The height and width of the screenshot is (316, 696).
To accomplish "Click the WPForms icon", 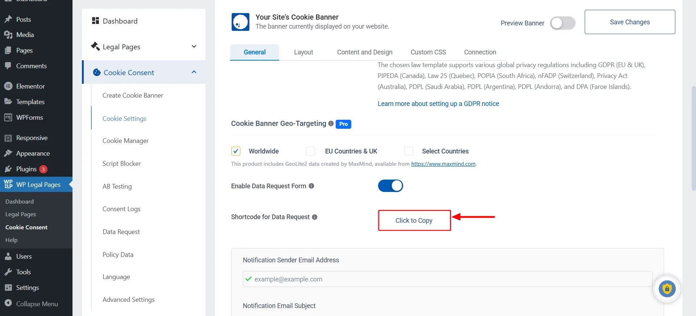I will click(8, 117).
